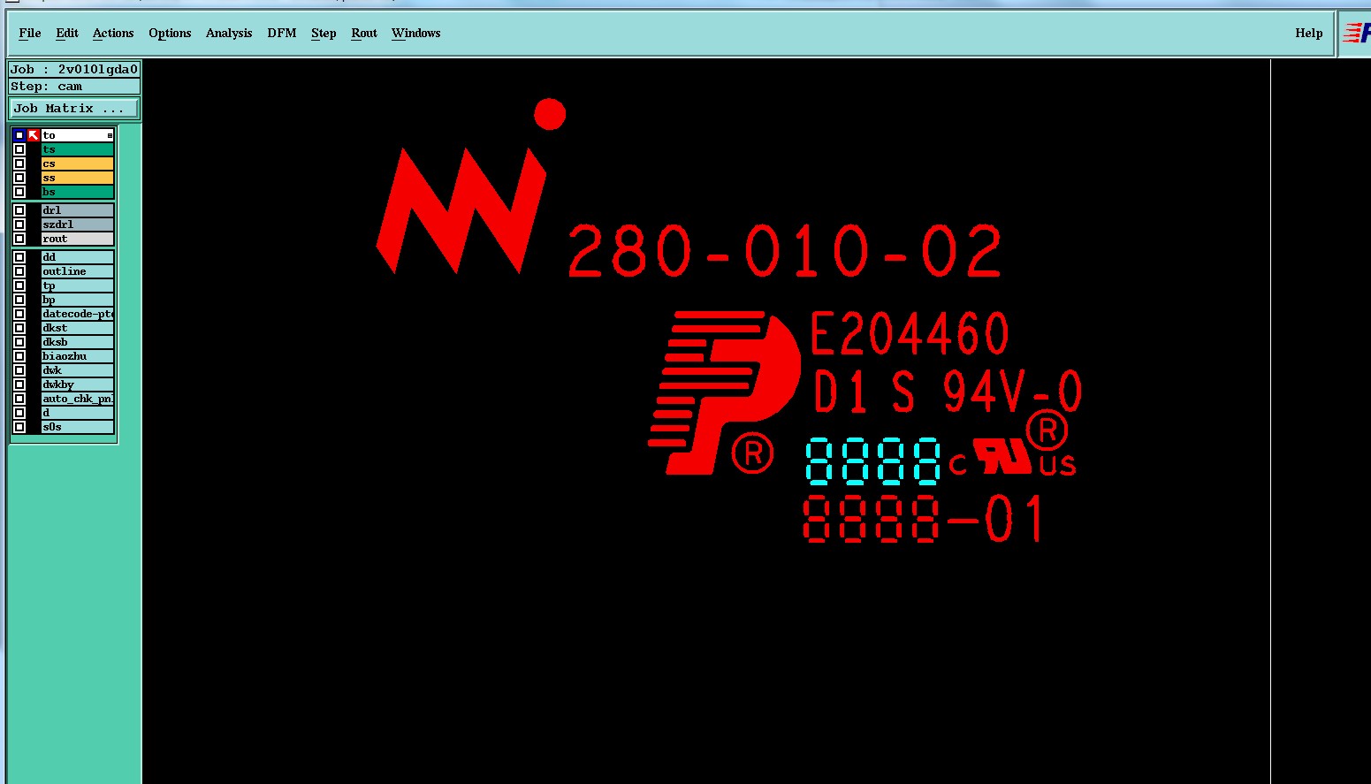
Task: Toggle display checkbox for layer 'ss'
Action: 19,178
